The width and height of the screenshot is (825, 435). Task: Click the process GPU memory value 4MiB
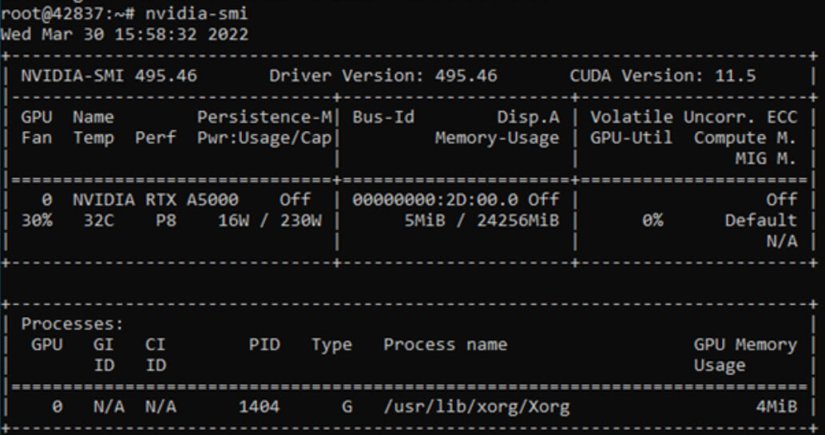(x=775, y=407)
